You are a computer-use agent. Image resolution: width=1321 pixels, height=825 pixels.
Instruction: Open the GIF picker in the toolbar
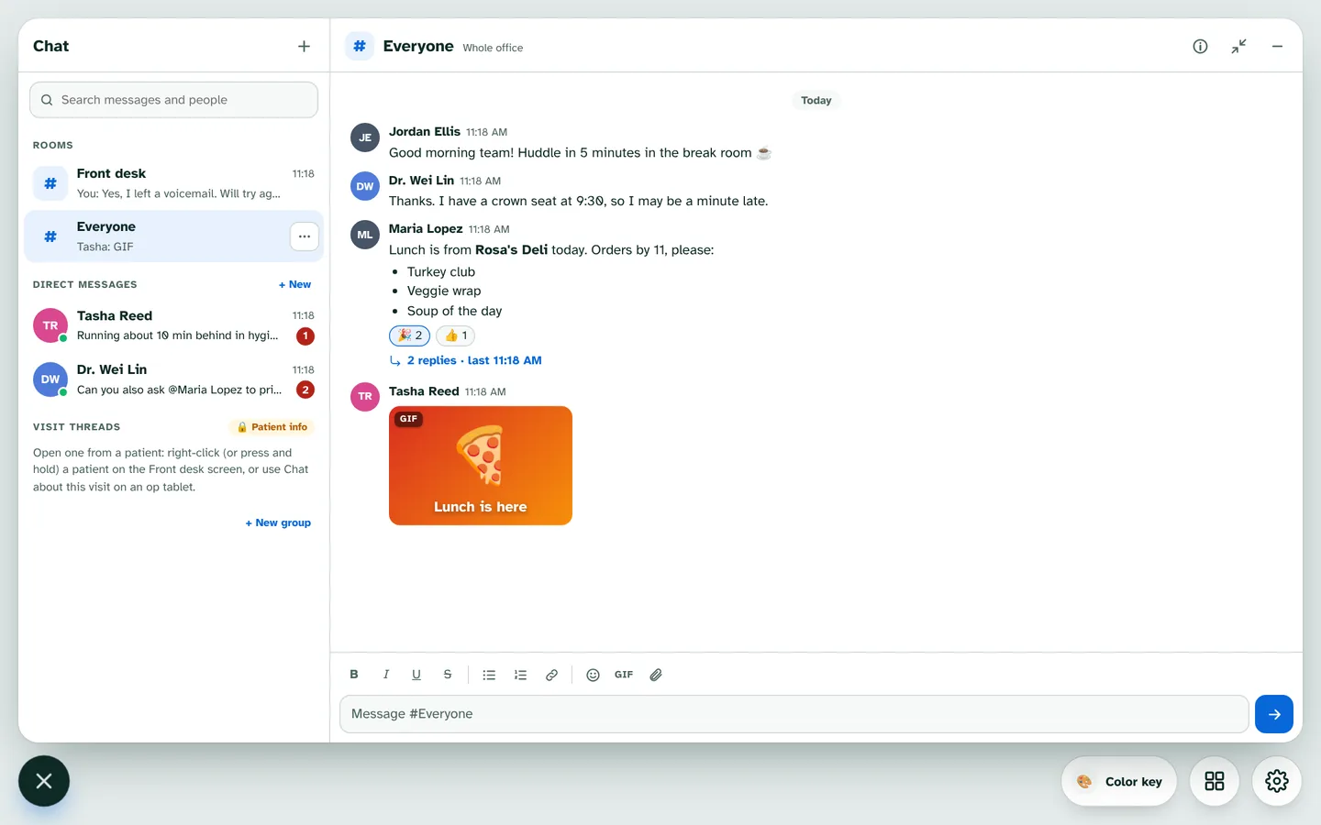[x=624, y=675]
